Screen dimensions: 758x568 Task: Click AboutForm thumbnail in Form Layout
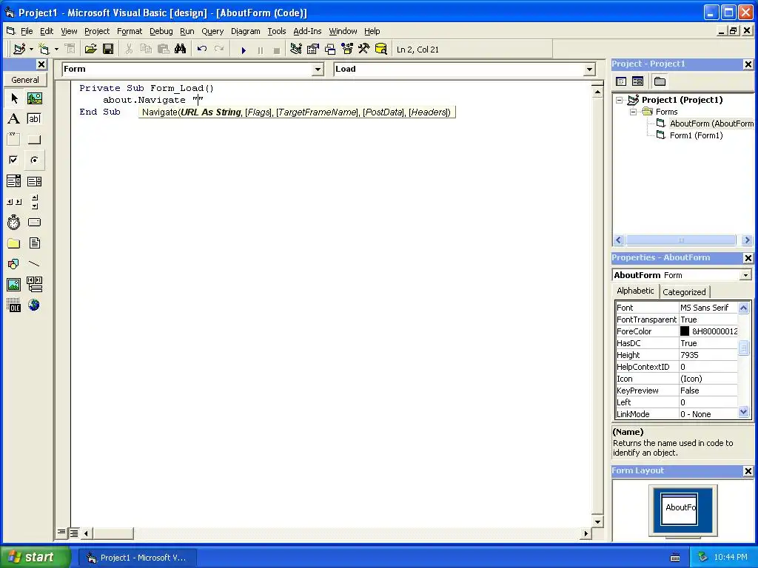coord(680,509)
